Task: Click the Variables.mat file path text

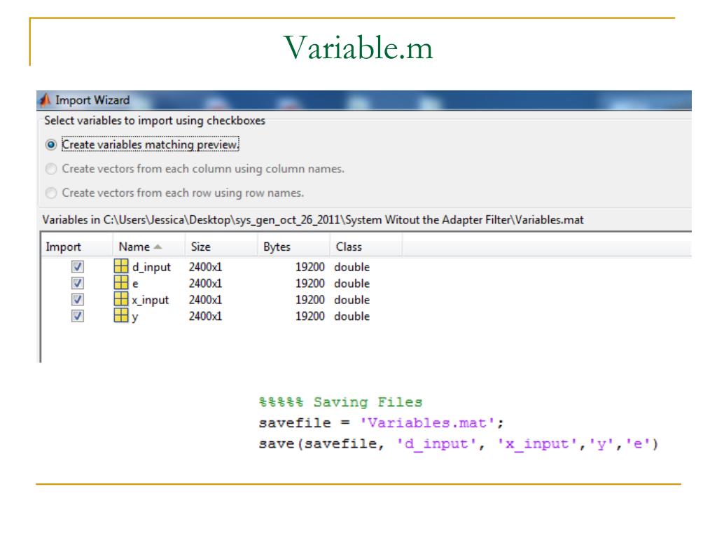Action: [313, 220]
